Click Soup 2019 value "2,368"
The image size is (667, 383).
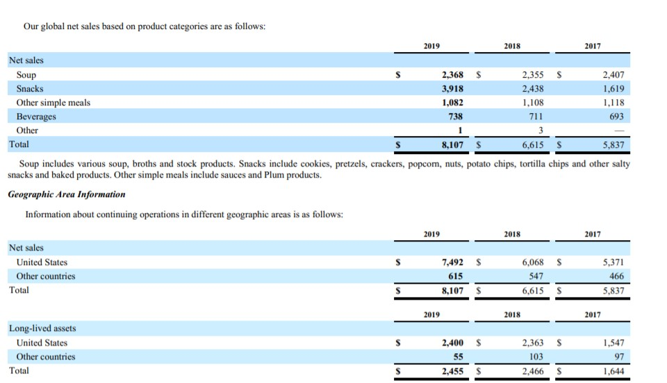tap(452, 75)
